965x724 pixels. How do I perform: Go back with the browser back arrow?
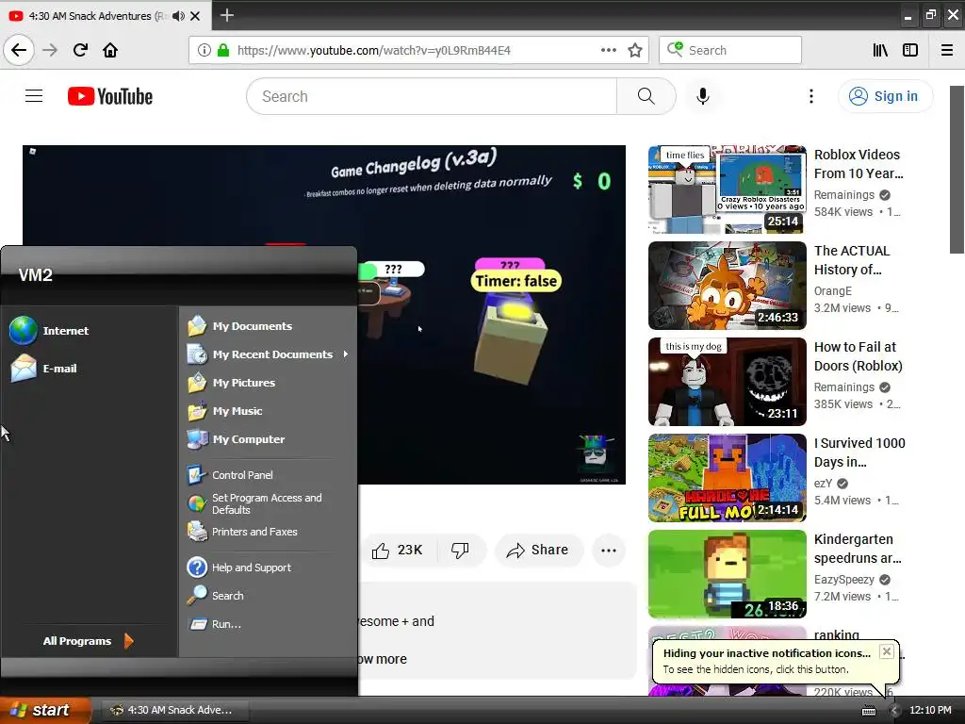click(19, 50)
